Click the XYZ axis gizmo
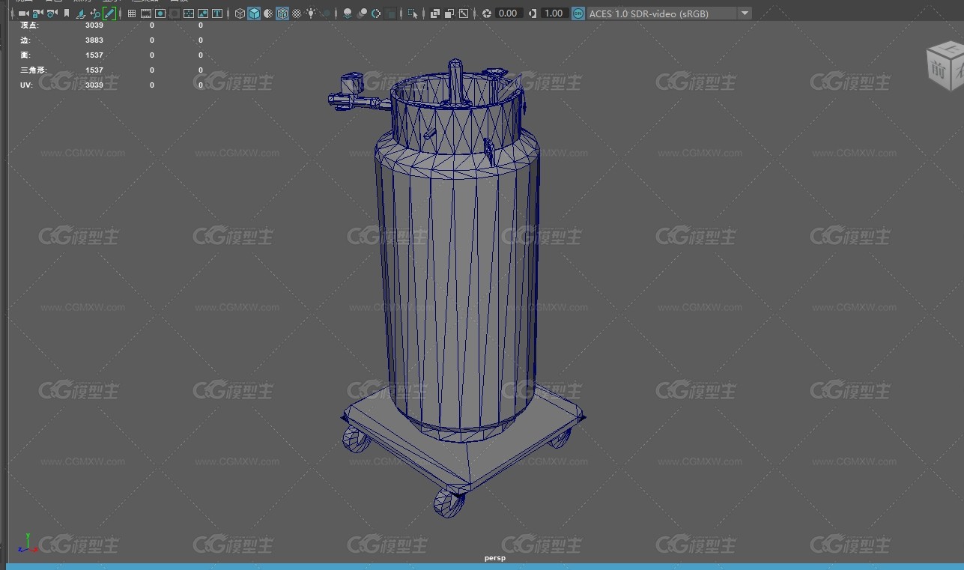This screenshot has width=964, height=570. coord(27,544)
